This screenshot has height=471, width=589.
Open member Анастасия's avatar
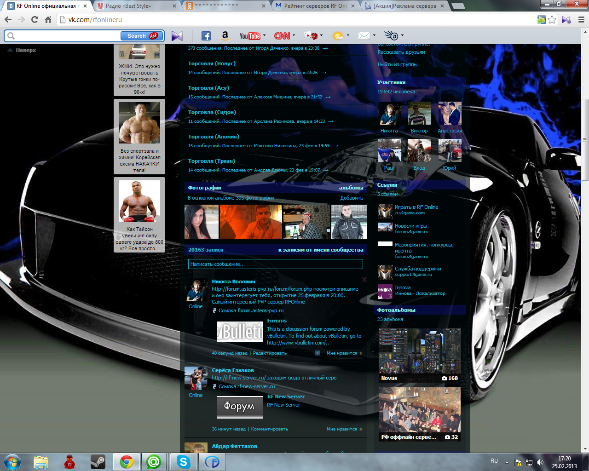pos(450,113)
